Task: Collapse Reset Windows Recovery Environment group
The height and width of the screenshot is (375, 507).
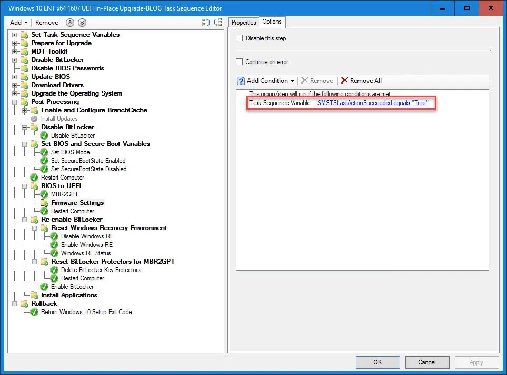Action: pos(34,228)
